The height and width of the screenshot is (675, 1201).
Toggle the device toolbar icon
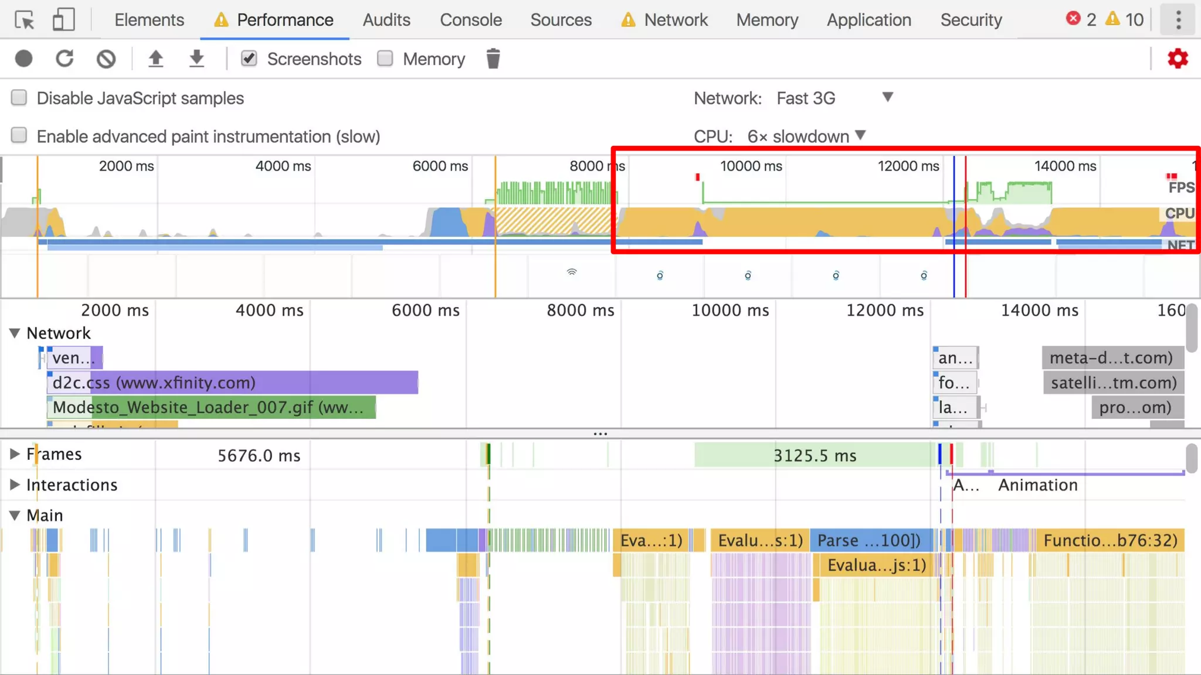pos(63,20)
